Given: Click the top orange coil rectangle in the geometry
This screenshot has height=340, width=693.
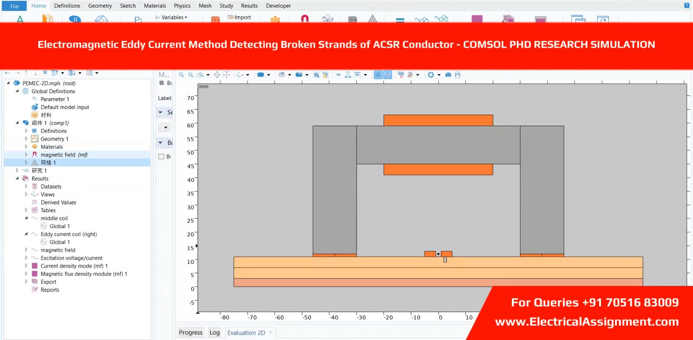Looking at the screenshot, I should point(438,120).
